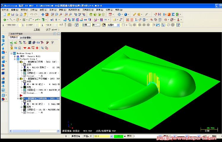Screen dimensions: 222x142
Task: Open the 帮助 Help menu
Action: pos(119,10)
